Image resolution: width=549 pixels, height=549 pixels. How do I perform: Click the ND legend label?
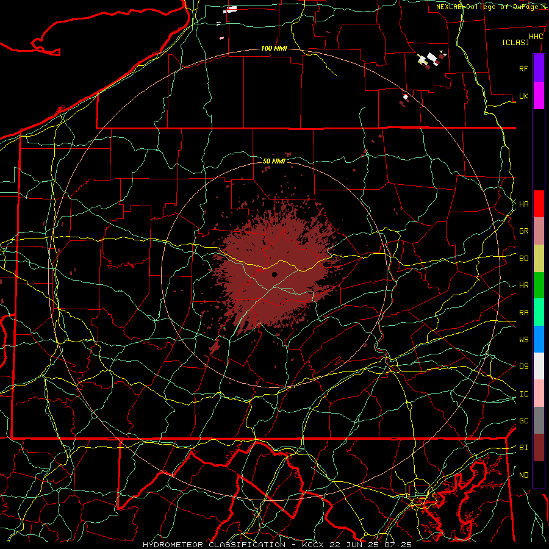pyautogui.click(x=523, y=475)
